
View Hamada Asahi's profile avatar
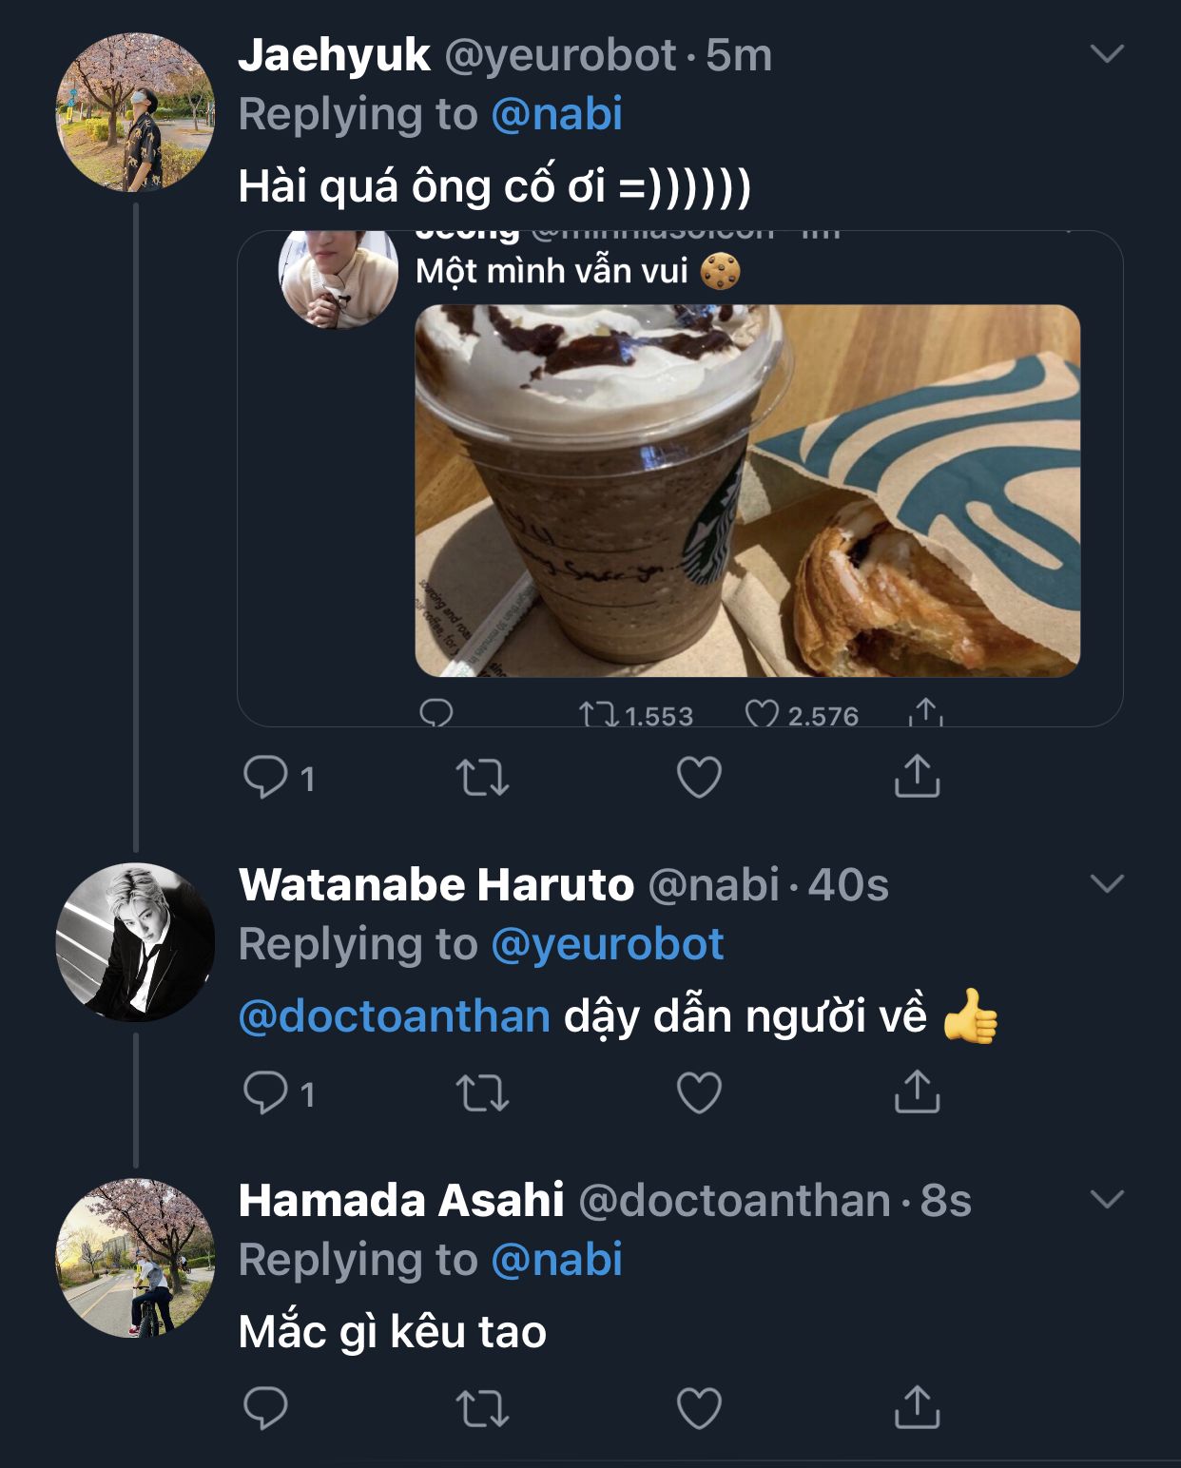coord(135,1258)
